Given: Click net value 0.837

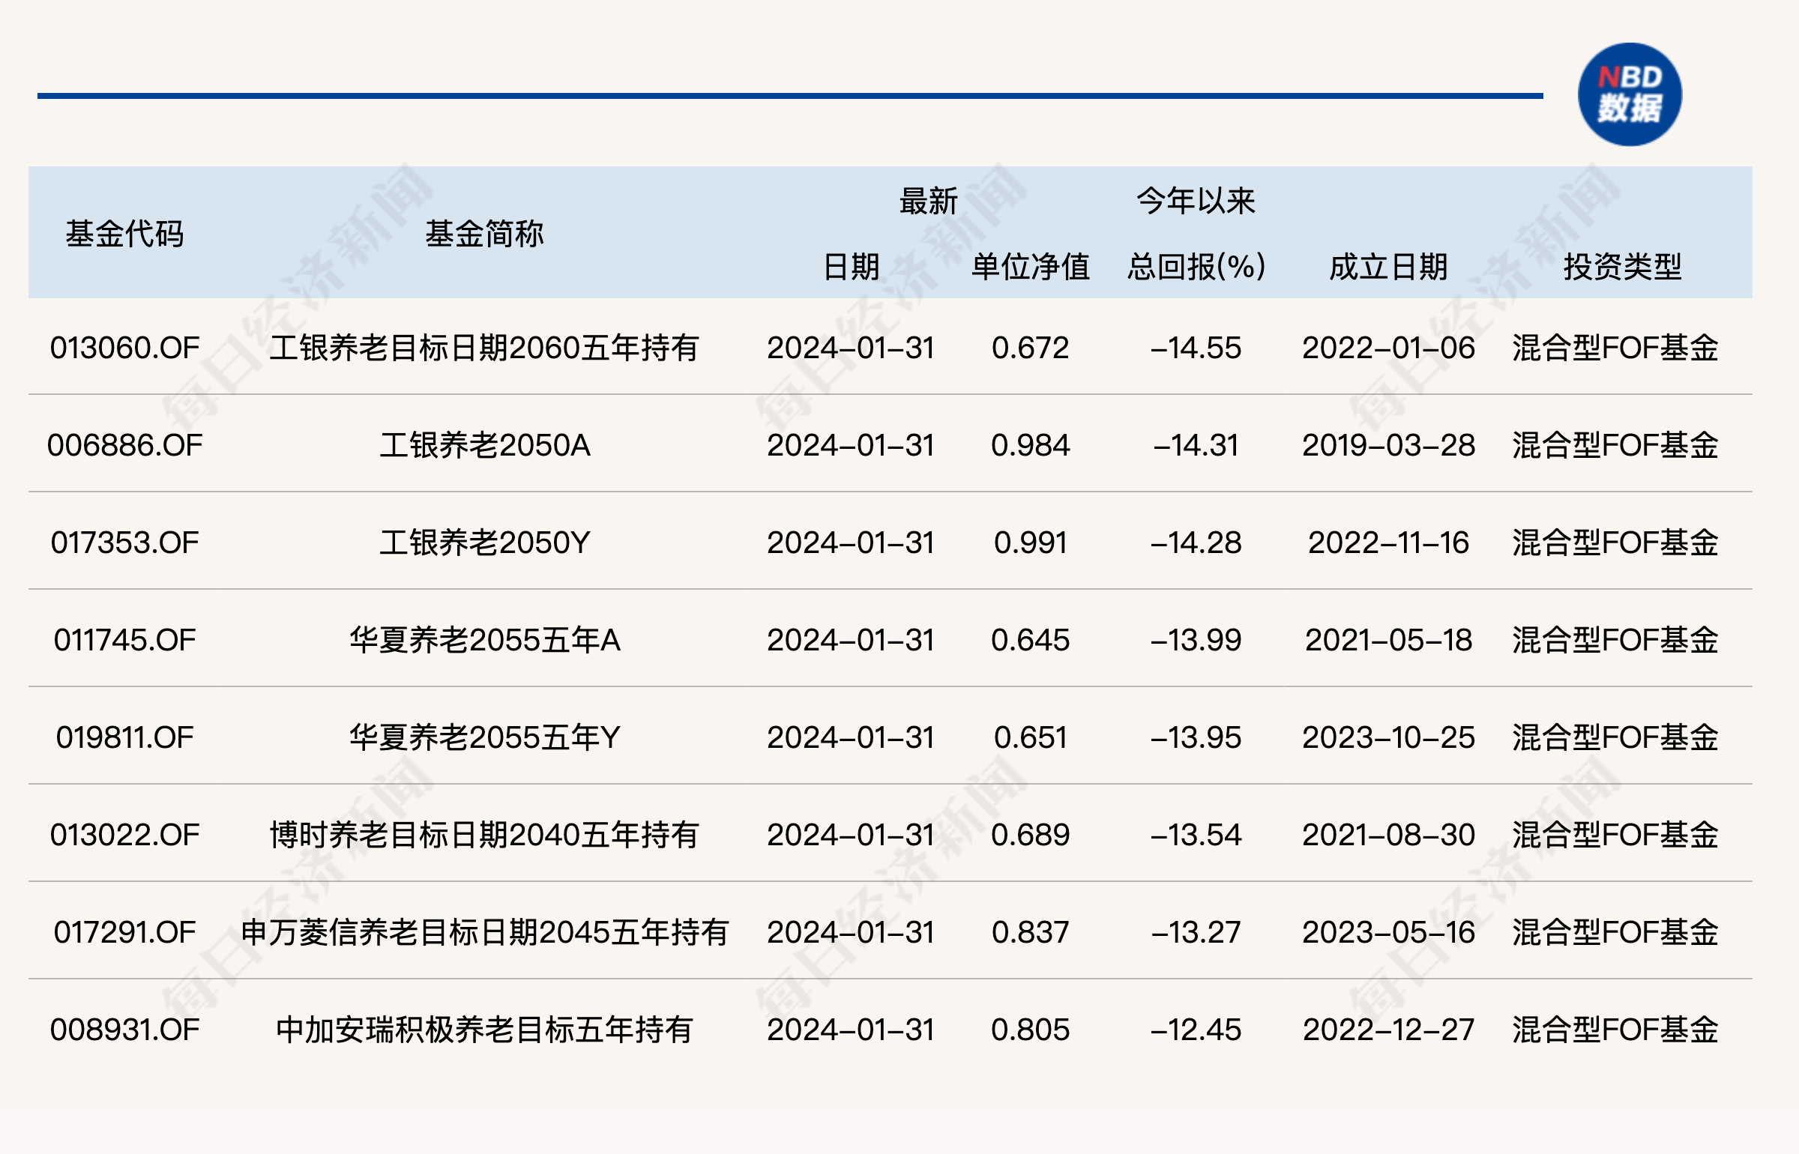Looking at the screenshot, I should pyautogui.click(x=1031, y=932).
